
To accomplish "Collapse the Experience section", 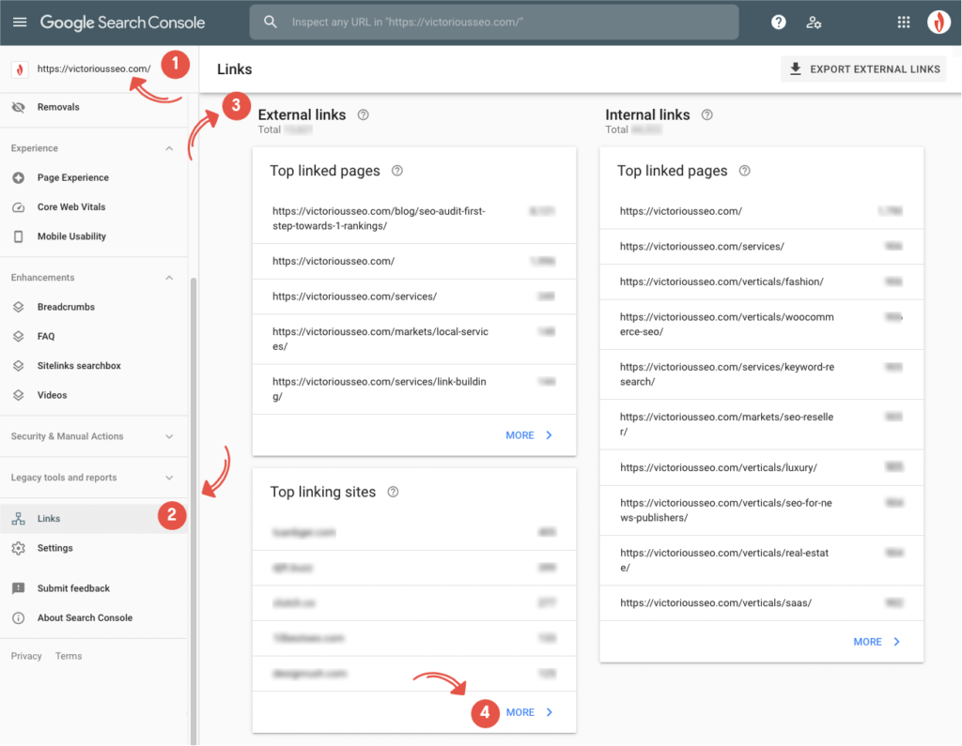I will coord(169,148).
